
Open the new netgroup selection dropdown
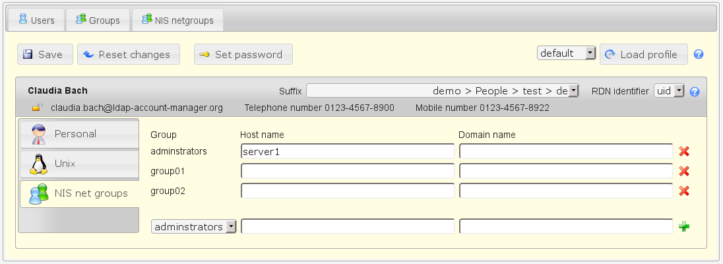(x=194, y=227)
